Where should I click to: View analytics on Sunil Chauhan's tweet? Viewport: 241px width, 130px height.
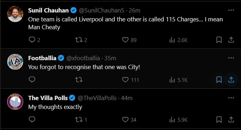(172, 40)
